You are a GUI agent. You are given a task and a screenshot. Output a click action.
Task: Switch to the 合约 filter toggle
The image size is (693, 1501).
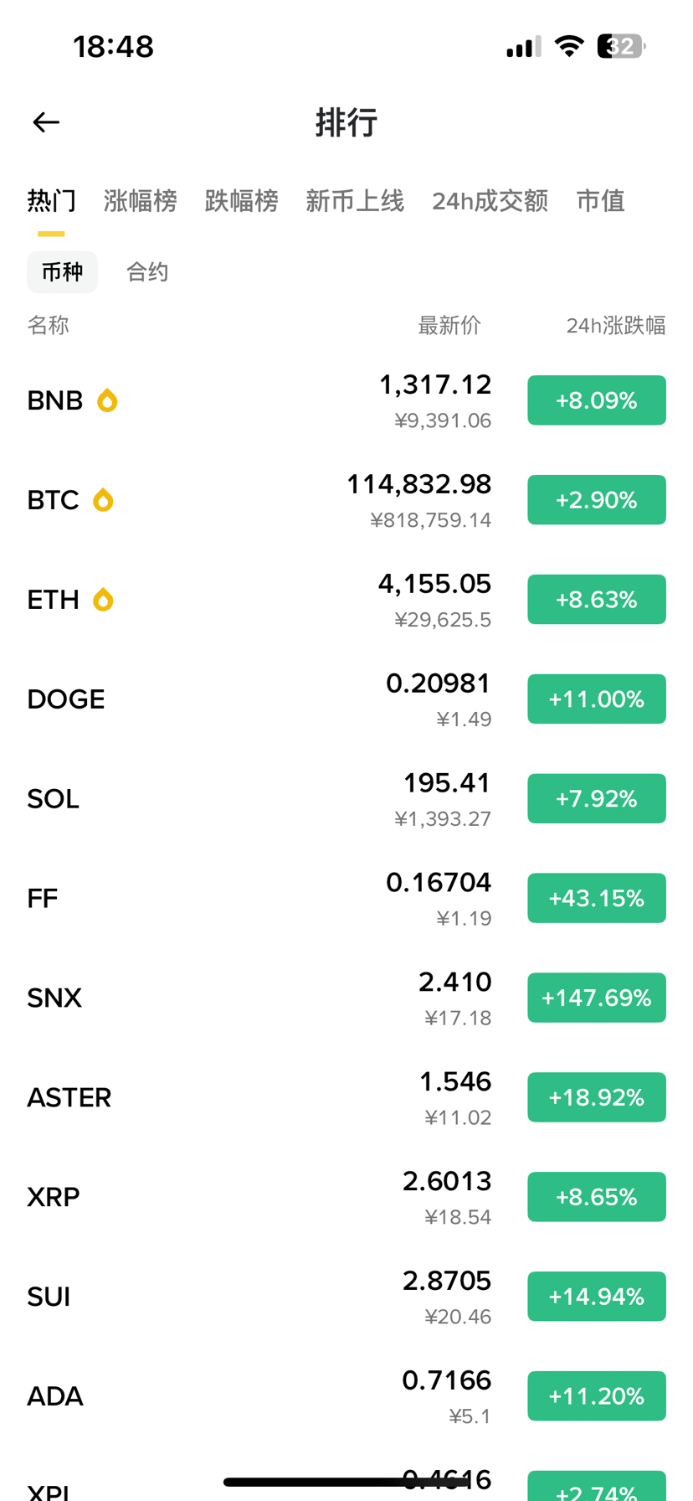(x=147, y=272)
